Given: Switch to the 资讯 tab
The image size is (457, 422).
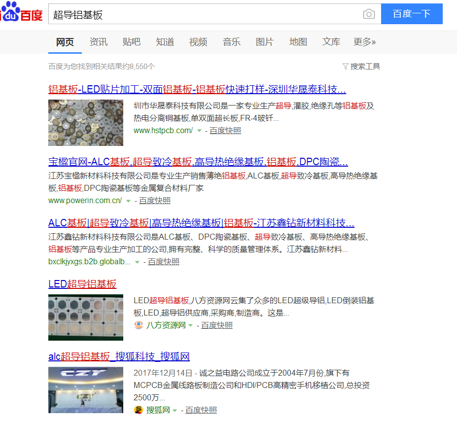Looking at the screenshot, I should point(98,42).
